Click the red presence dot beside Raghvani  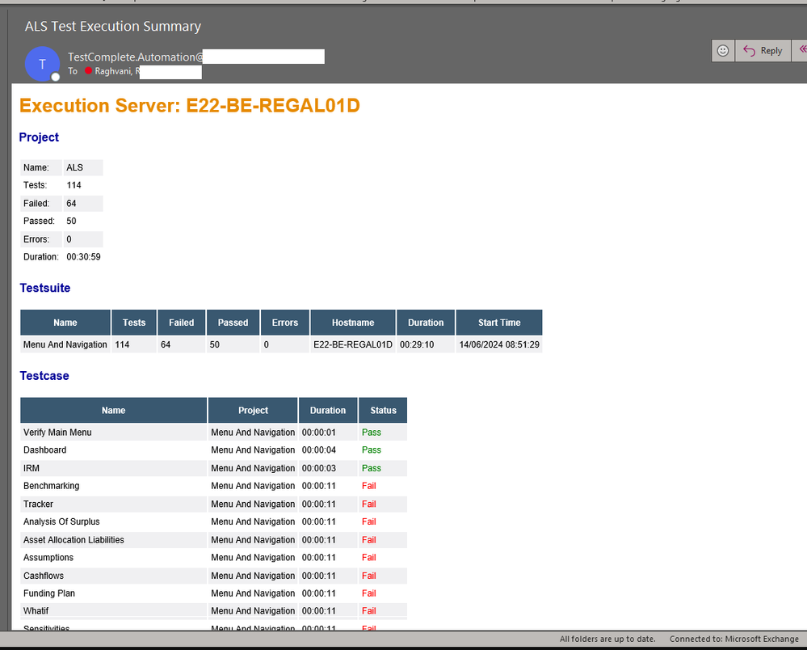point(89,71)
